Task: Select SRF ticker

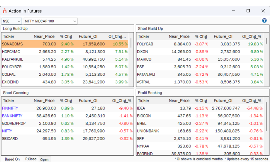Action: 140,139
